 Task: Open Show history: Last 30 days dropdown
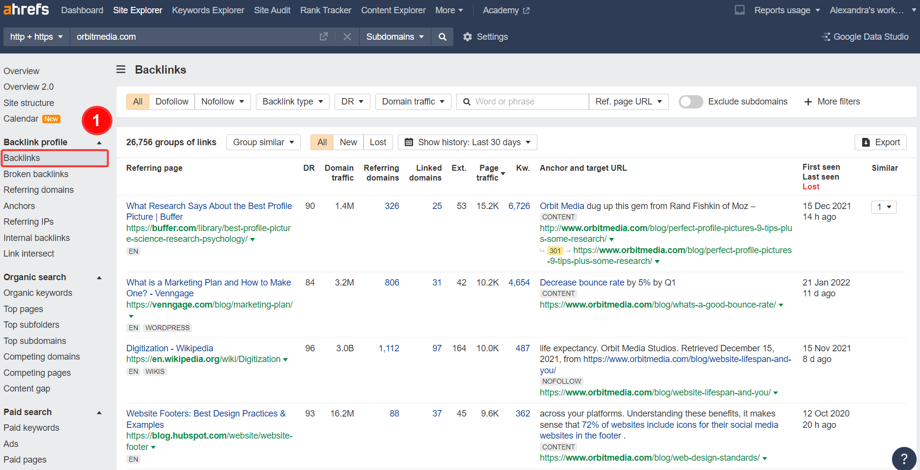point(468,142)
